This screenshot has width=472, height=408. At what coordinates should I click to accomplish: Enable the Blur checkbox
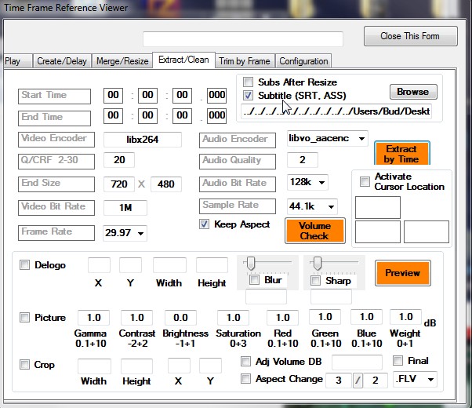tap(254, 280)
